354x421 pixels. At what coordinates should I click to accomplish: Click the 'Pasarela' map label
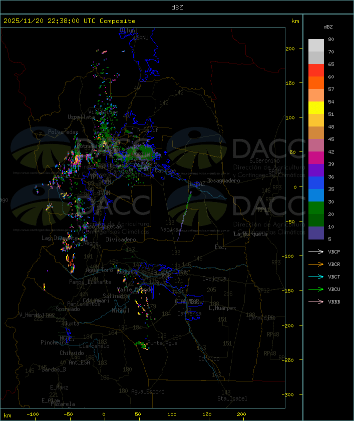point(63,404)
